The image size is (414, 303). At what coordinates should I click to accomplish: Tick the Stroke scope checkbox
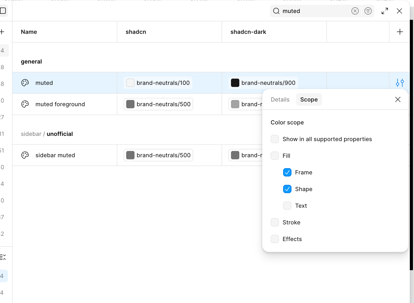click(275, 222)
